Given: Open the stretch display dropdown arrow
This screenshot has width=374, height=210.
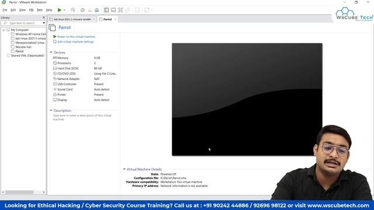Looking at the screenshot, I should pos(152,10).
